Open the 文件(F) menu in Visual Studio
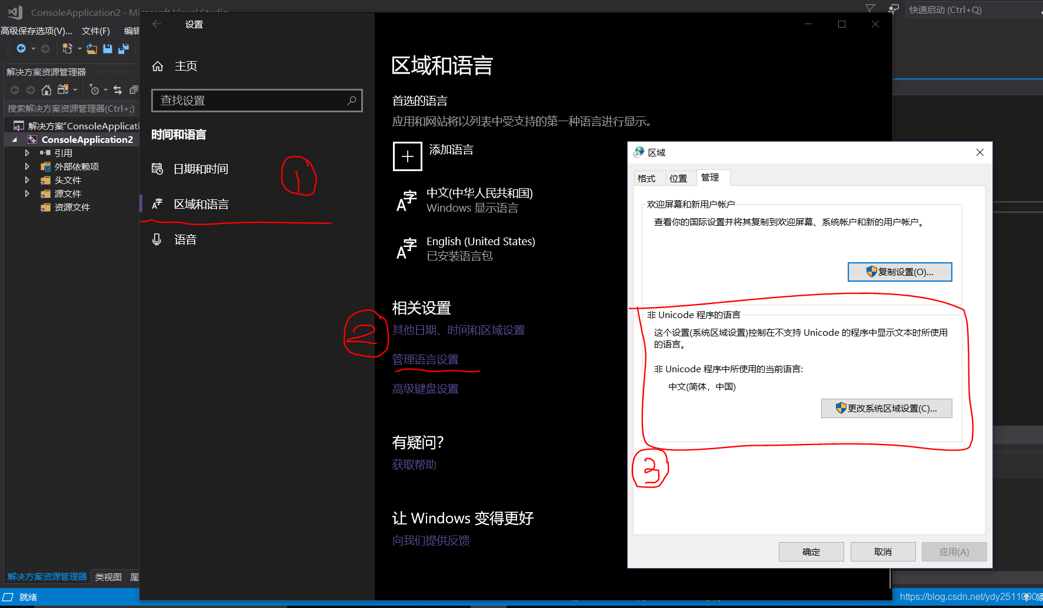This screenshot has width=1043, height=608. (x=96, y=31)
